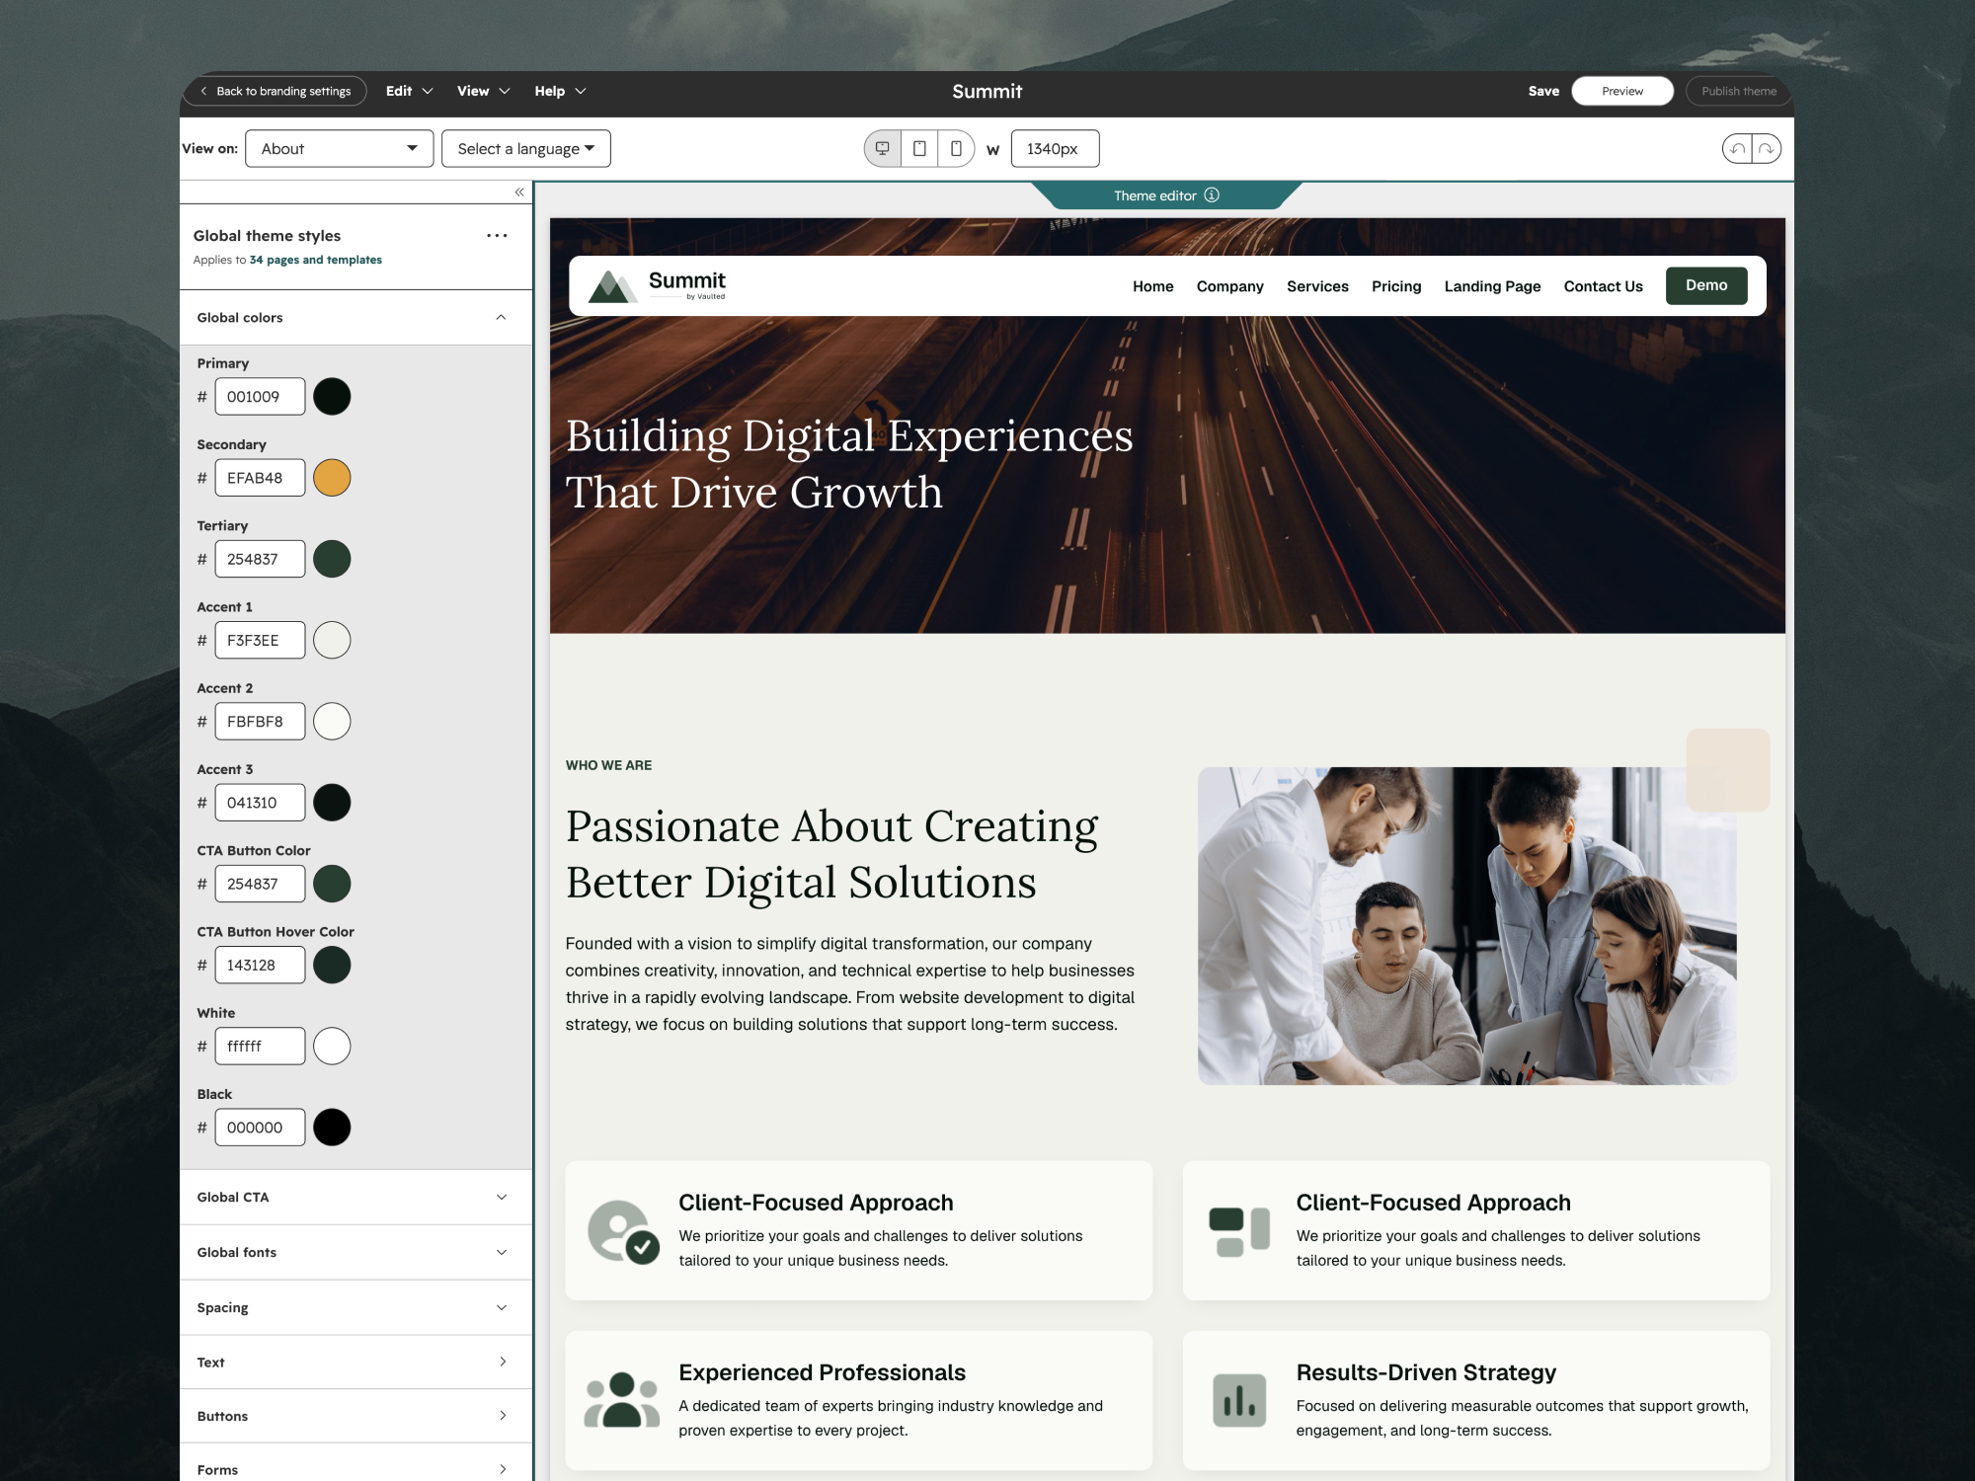Viewport: 1975px width, 1481px height.
Task: Open the Global theme styles ellipsis menu
Action: click(497, 236)
